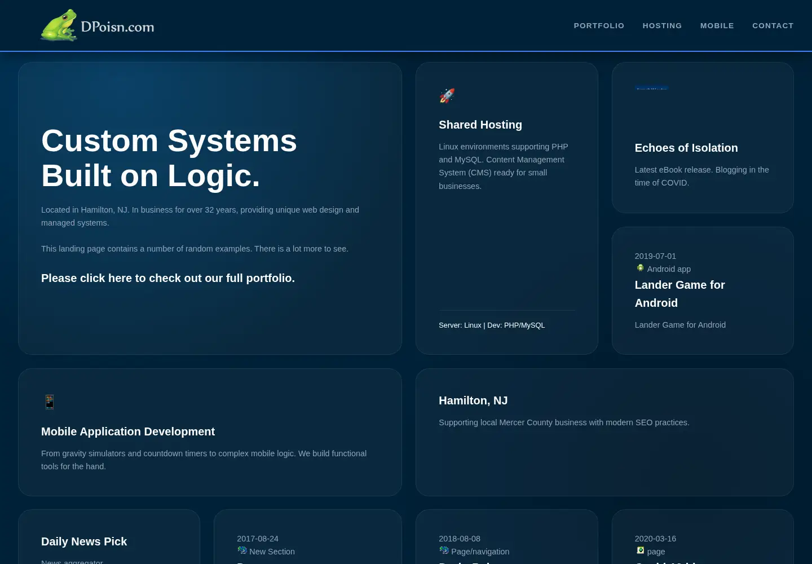Open the Portfolio menu item
Screen dimensions: 812x564
coord(599,26)
